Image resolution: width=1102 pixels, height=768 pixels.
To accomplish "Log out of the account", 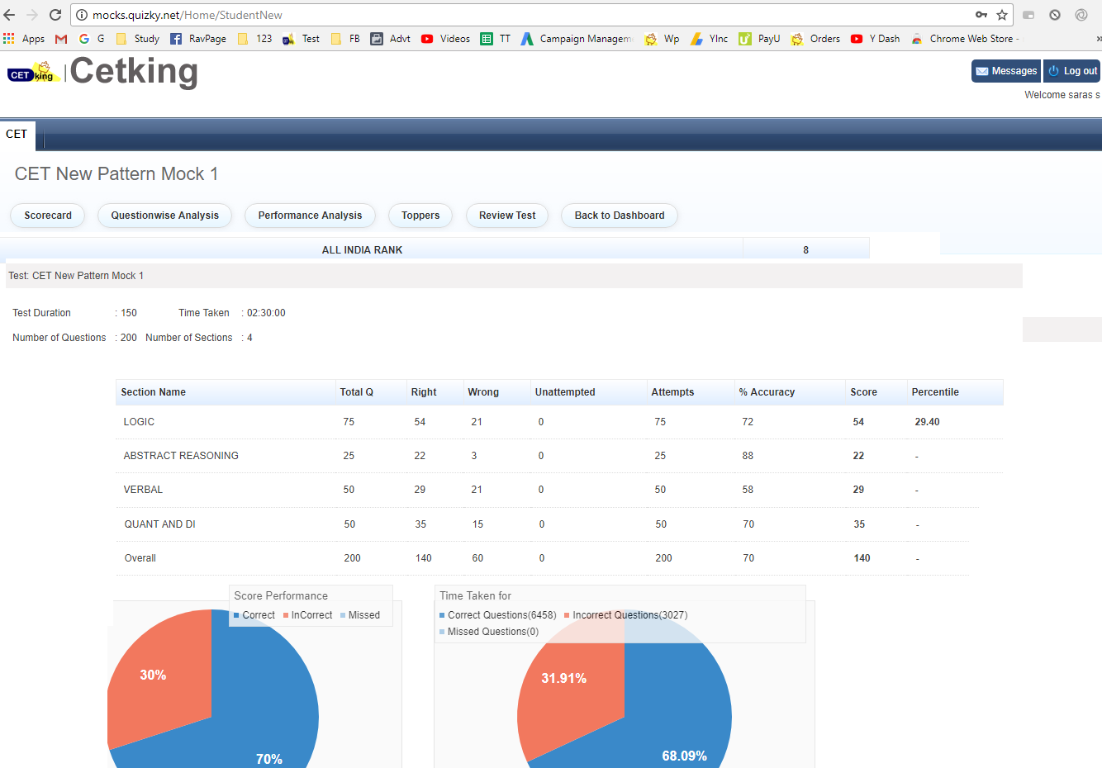I will (1072, 71).
